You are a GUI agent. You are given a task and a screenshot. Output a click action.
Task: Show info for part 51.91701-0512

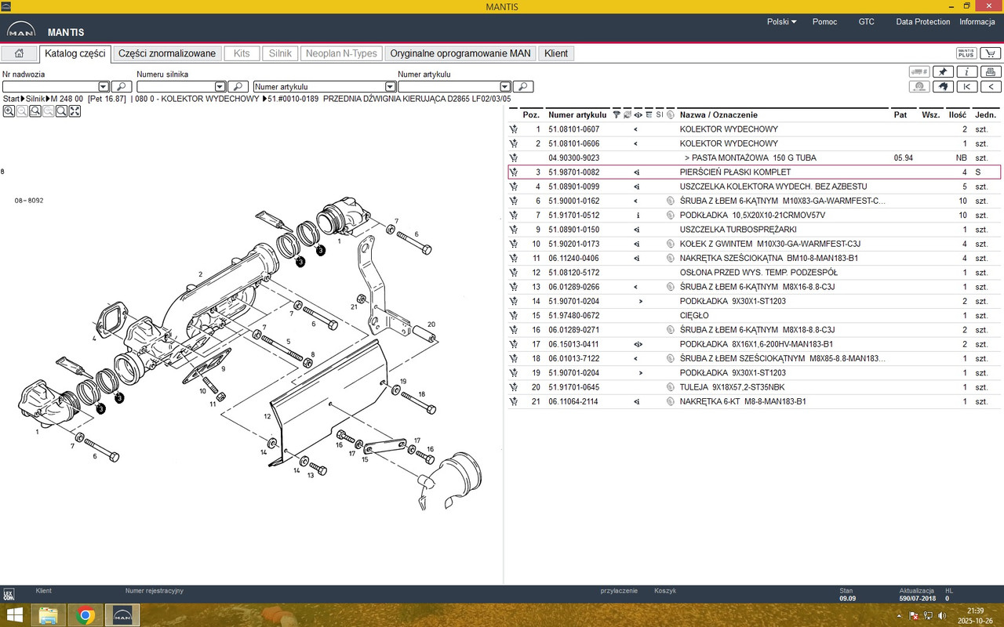point(638,215)
